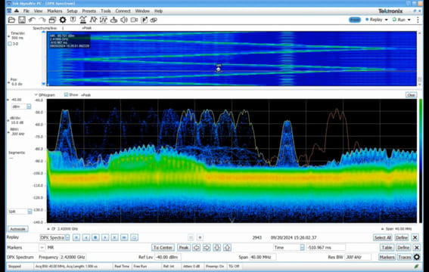The image size is (429, 272).
Task: Open the Tools menu
Action: coord(106,11)
